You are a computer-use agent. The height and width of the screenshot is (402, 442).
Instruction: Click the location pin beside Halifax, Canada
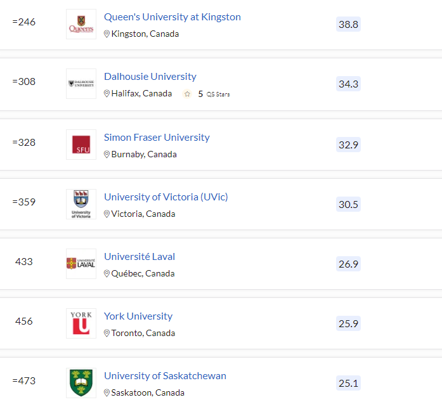(107, 94)
